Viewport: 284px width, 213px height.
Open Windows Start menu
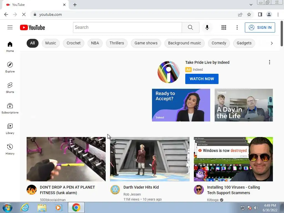pyautogui.click(x=7, y=207)
